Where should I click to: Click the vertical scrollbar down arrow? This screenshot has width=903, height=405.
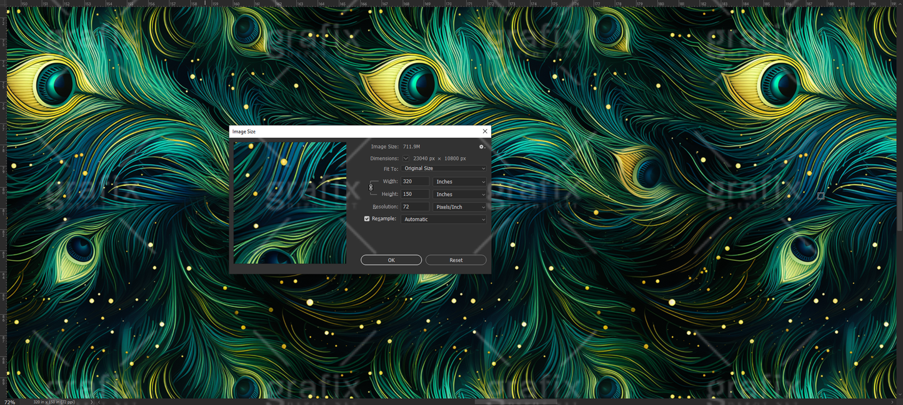coord(900,394)
